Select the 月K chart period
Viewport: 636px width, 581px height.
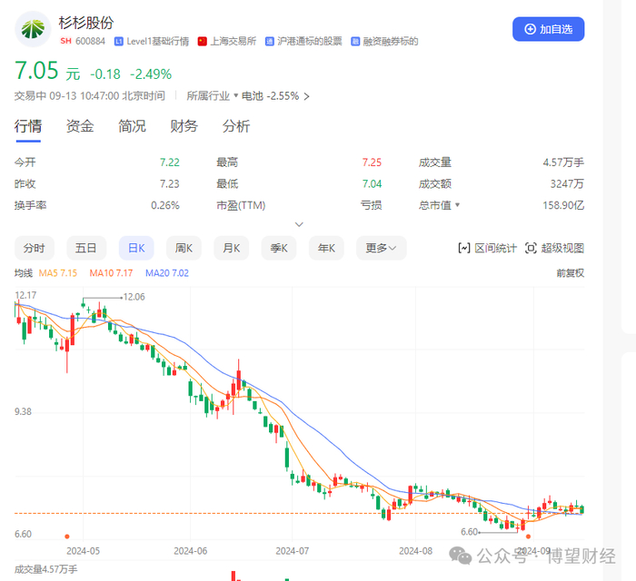coord(231,248)
